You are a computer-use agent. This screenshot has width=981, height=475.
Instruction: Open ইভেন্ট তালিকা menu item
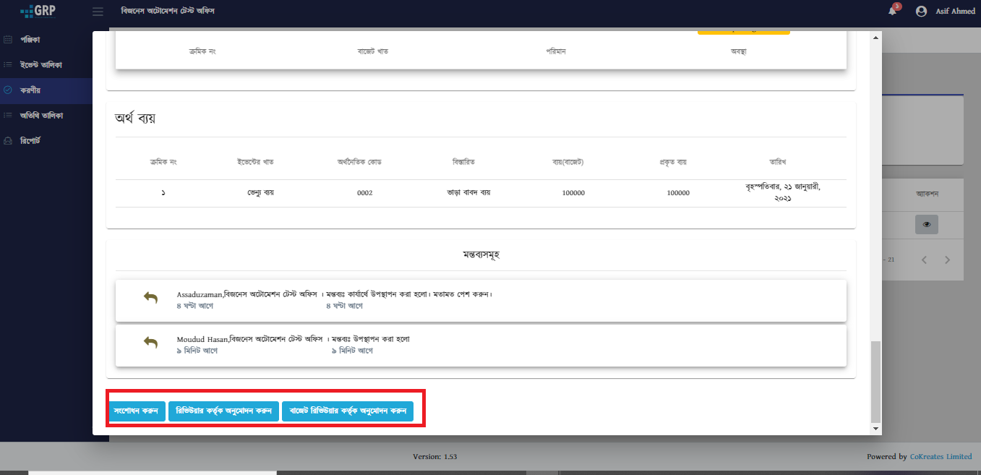pyautogui.click(x=41, y=65)
